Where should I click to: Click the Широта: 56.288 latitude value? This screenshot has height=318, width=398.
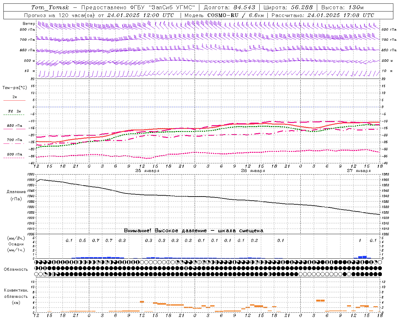(288, 7)
